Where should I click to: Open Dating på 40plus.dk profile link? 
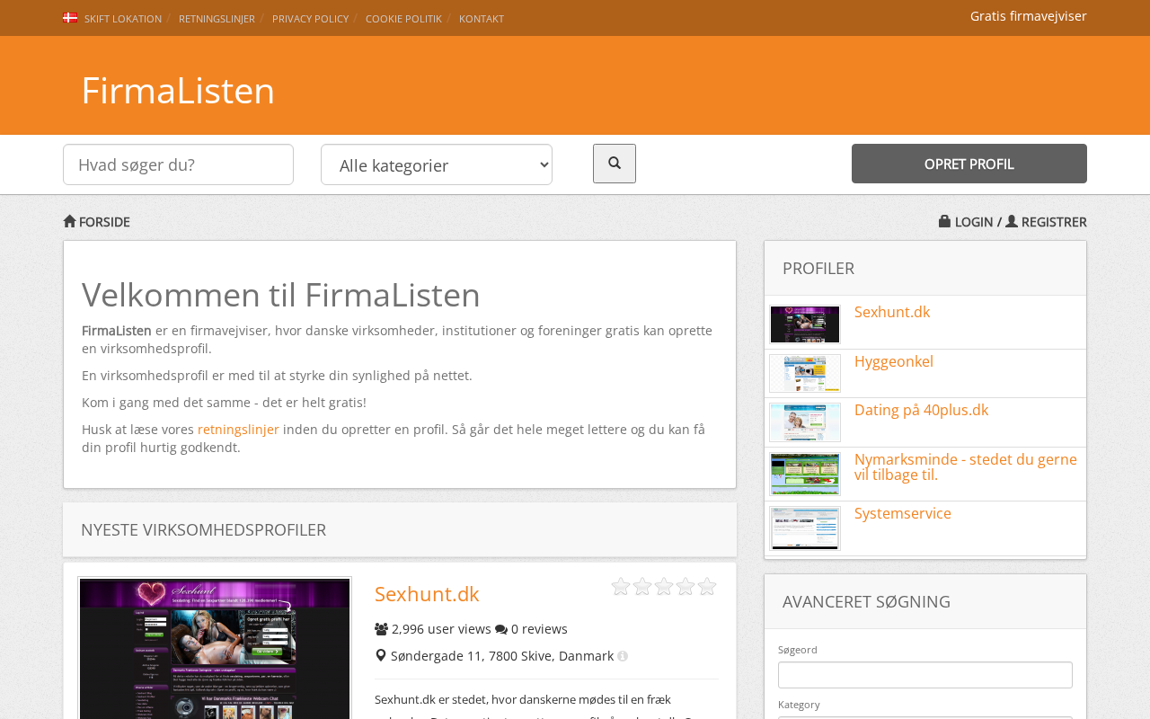coord(921,410)
